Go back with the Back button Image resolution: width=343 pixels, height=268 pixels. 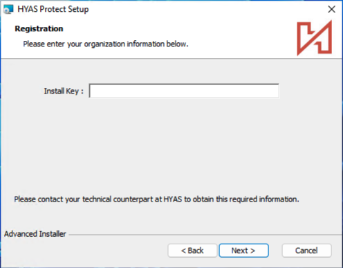point(192,251)
